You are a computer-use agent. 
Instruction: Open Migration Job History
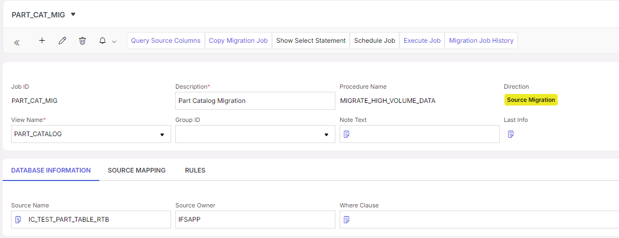481,41
